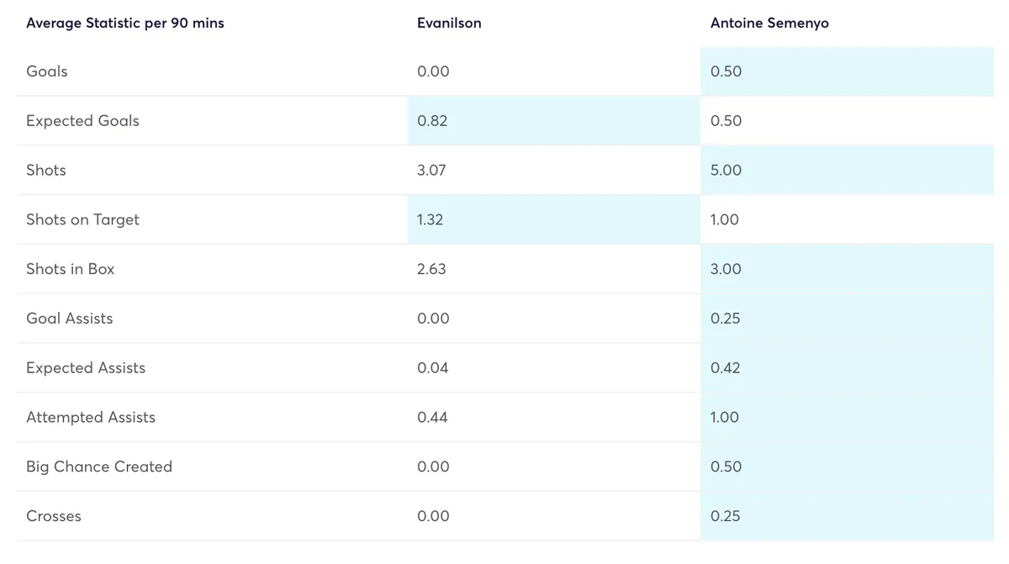1009x564 pixels.
Task: Click Semenyo's Attempted Assists value 1.00
Action: [x=725, y=418]
